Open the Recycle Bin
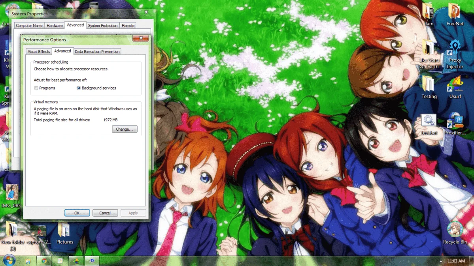 tap(455, 232)
